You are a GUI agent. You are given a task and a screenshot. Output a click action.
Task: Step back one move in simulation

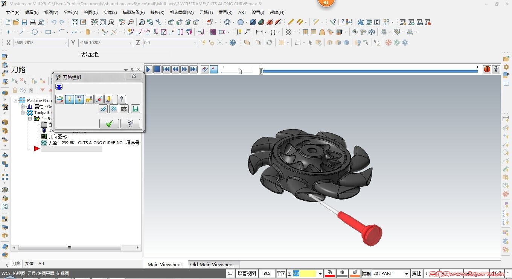coord(175,69)
